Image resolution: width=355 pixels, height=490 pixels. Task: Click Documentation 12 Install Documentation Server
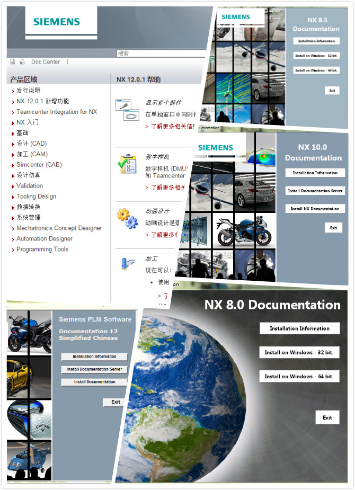pyautogui.click(x=95, y=370)
